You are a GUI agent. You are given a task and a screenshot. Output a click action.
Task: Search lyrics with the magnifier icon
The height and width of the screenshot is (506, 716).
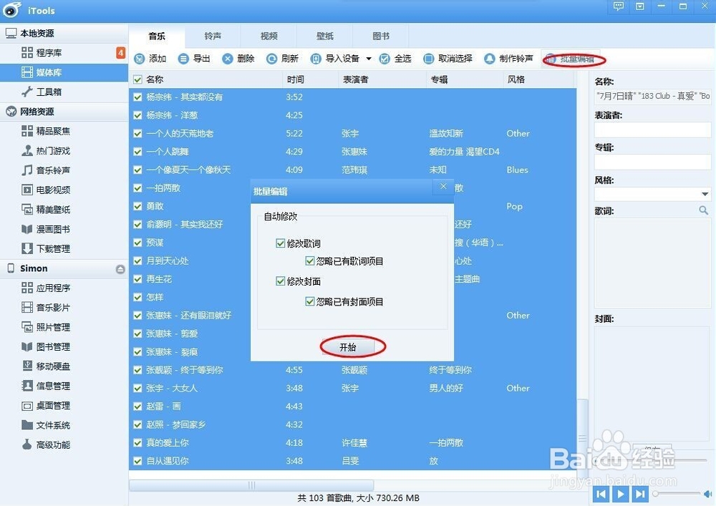pyautogui.click(x=703, y=210)
